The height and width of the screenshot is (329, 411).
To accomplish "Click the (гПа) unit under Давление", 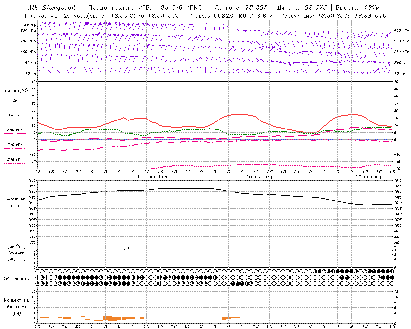I will click(x=16, y=206).
